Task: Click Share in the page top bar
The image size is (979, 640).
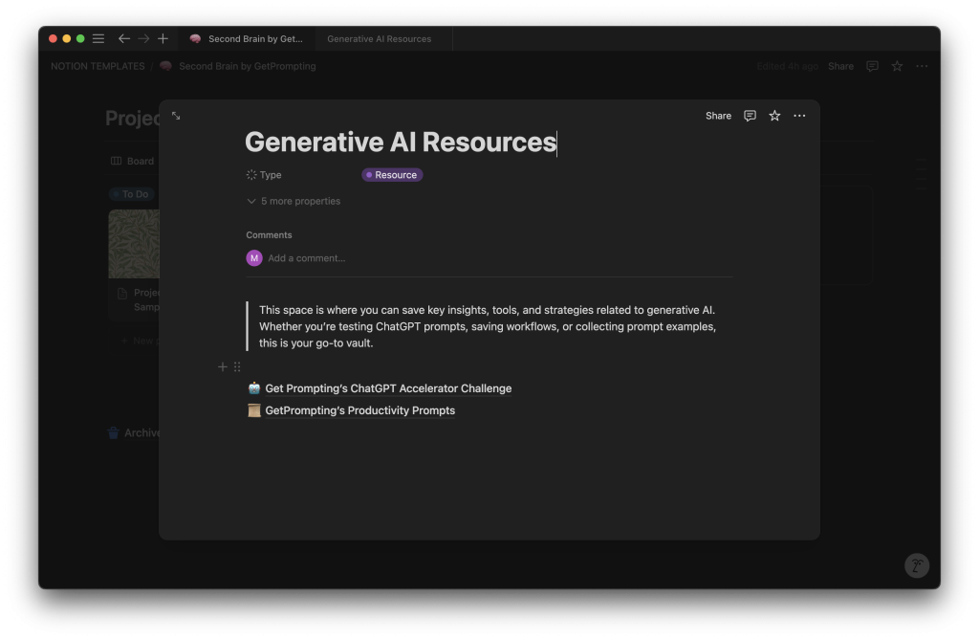Action: 840,66
